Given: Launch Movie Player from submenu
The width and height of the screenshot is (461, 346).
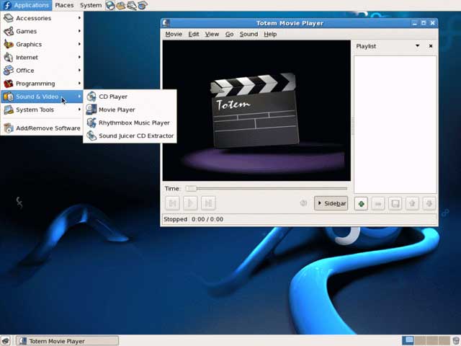Looking at the screenshot, I should (x=130, y=110).
